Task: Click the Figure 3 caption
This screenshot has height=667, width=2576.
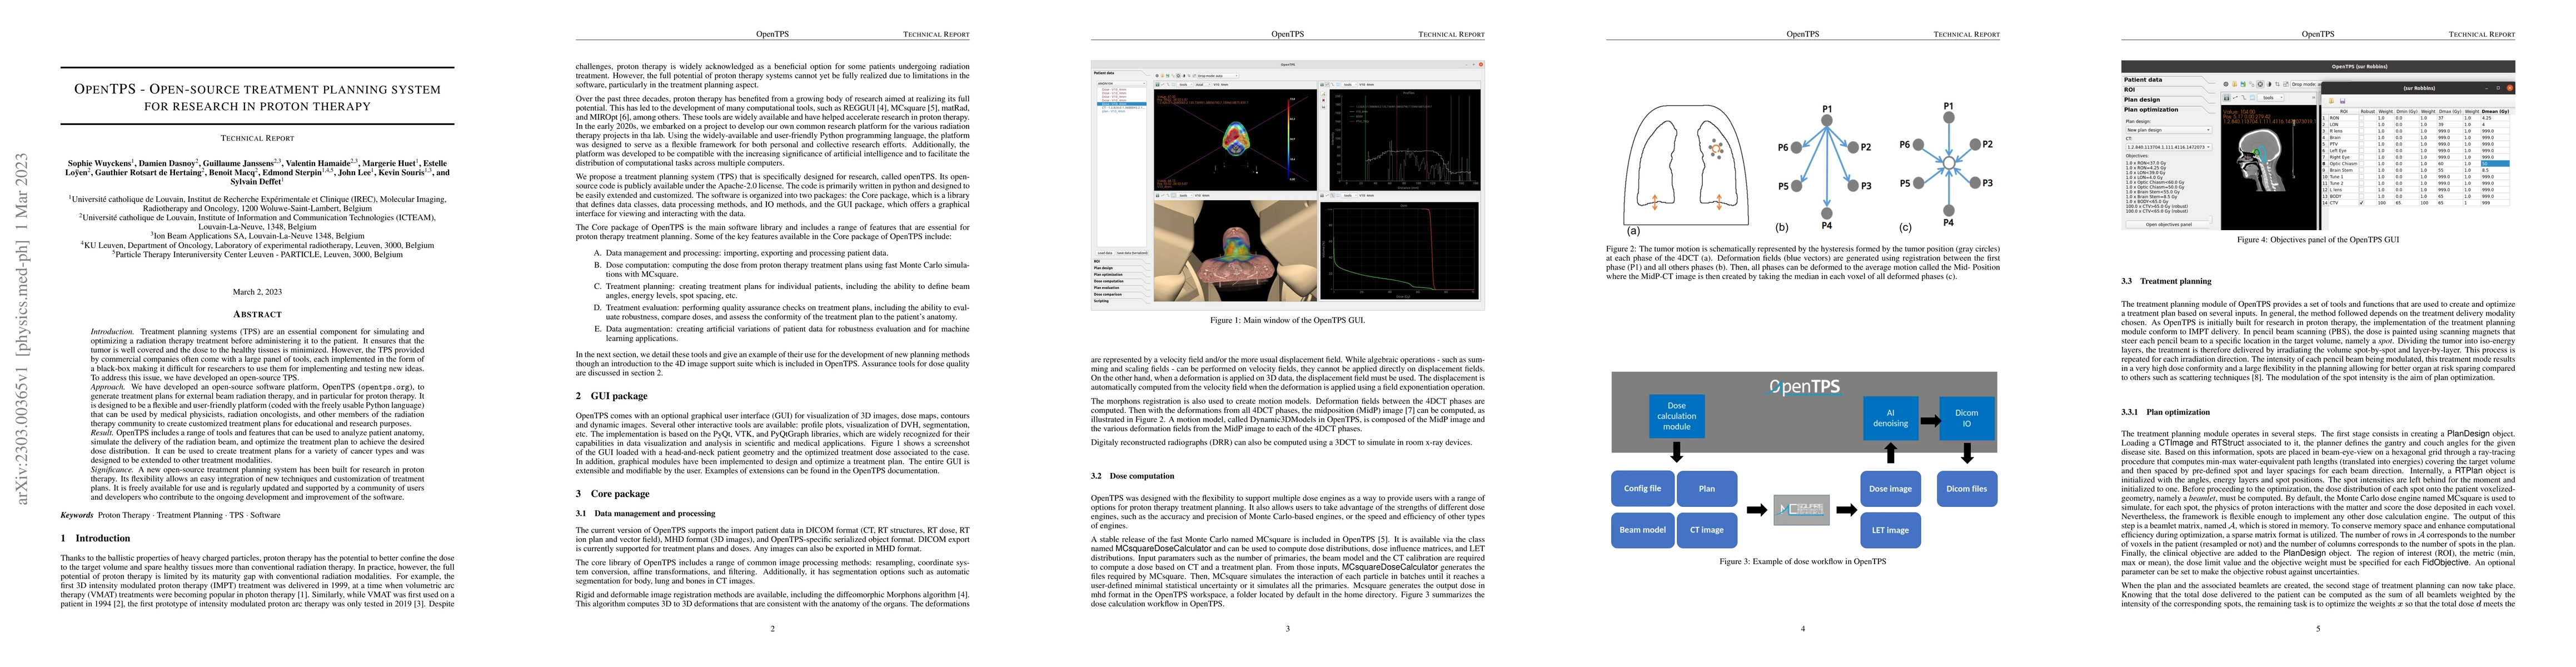Action: (x=1802, y=561)
